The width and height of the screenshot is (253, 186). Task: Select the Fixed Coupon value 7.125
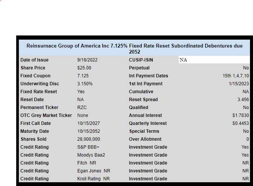(83, 76)
